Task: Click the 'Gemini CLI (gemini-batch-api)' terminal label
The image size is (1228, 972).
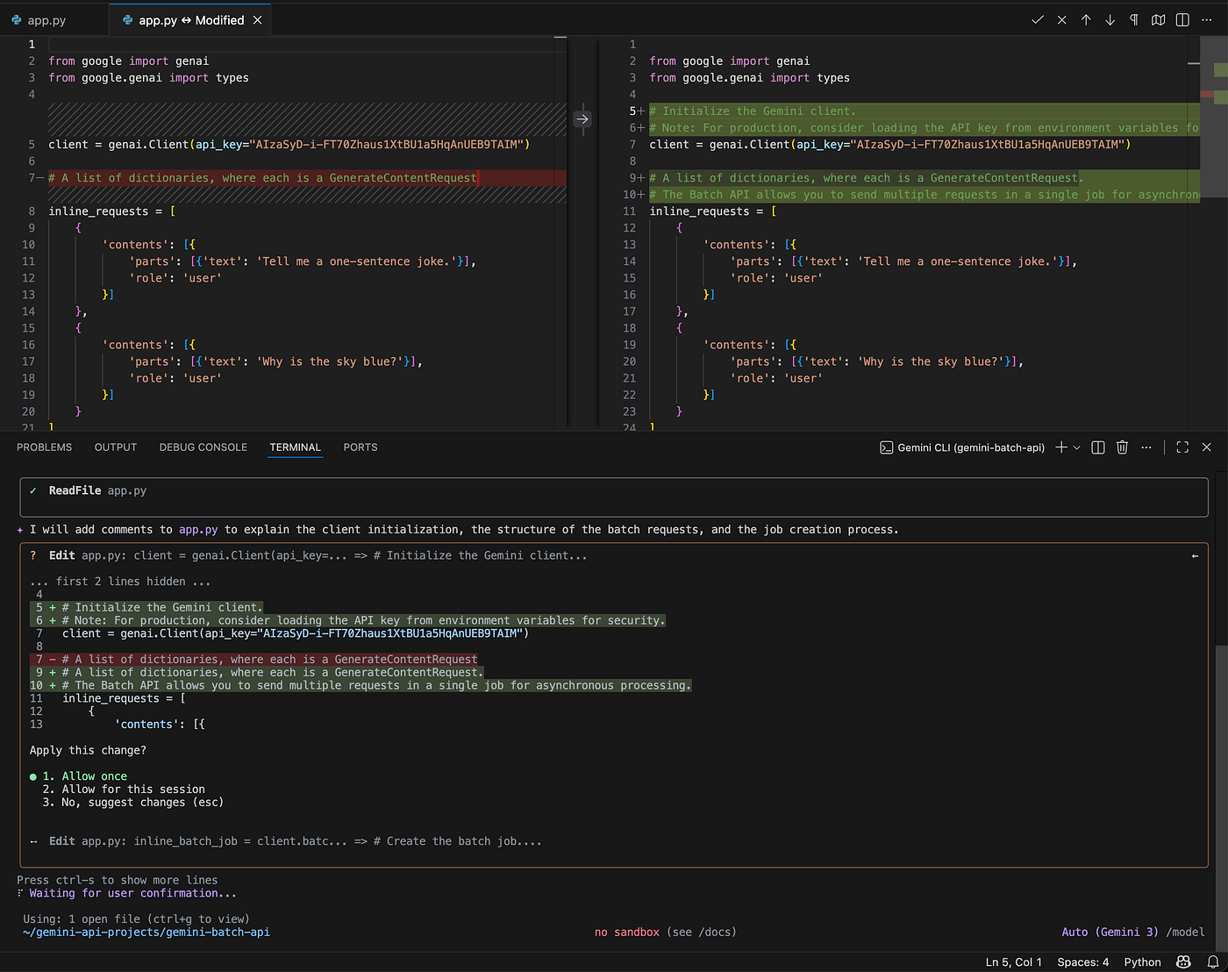Action: 971,447
